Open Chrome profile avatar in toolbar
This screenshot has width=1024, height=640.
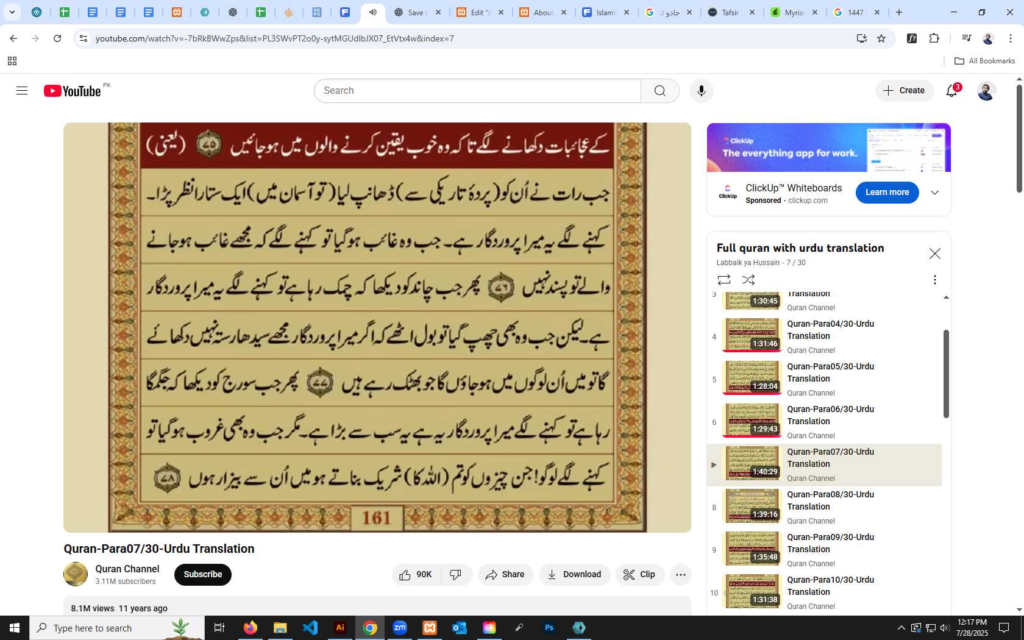point(988,38)
